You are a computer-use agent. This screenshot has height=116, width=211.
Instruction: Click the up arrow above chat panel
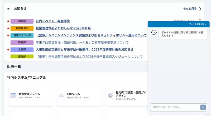(200, 20)
